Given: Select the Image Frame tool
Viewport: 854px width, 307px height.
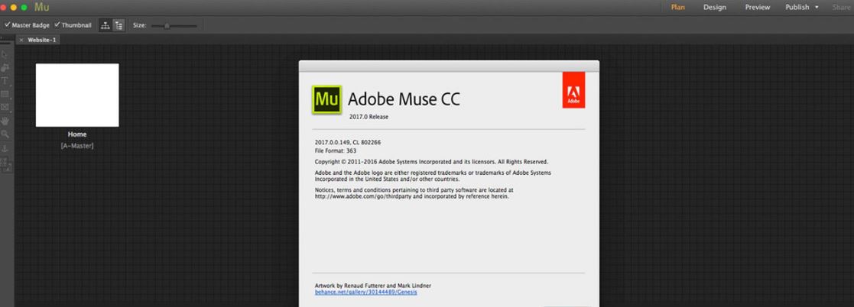Looking at the screenshot, I should click(5, 107).
